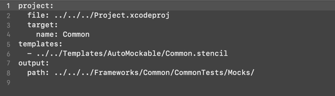Screen dimensions: 335x96
Task: Click the 'path:' key text
Action: coord(38,73)
